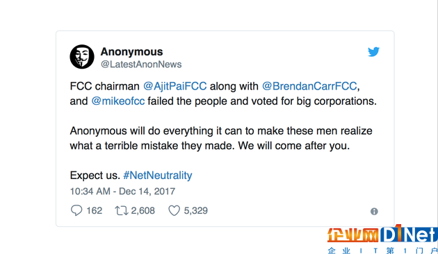
Task: Open the tweet info circle icon
Action: pos(374,212)
